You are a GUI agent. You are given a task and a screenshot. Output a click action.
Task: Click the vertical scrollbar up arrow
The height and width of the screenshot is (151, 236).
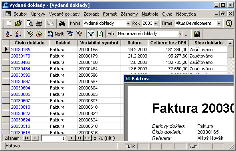(230, 43)
